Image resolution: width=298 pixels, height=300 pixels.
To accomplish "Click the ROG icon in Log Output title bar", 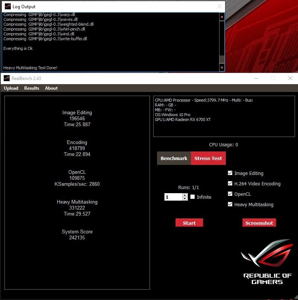I will point(8,6).
